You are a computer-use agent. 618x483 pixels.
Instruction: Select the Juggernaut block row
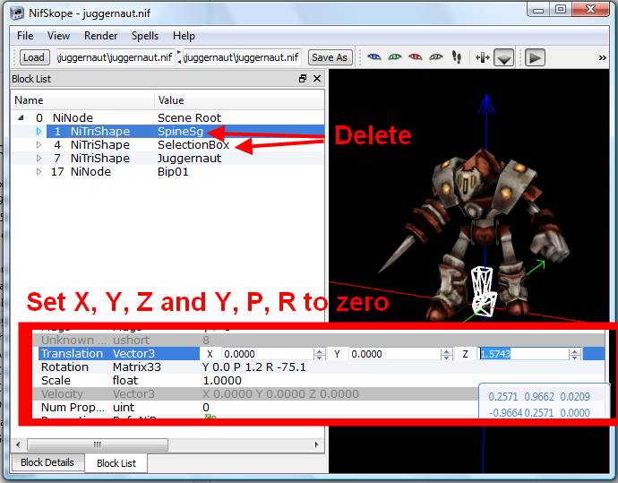[x=167, y=158]
